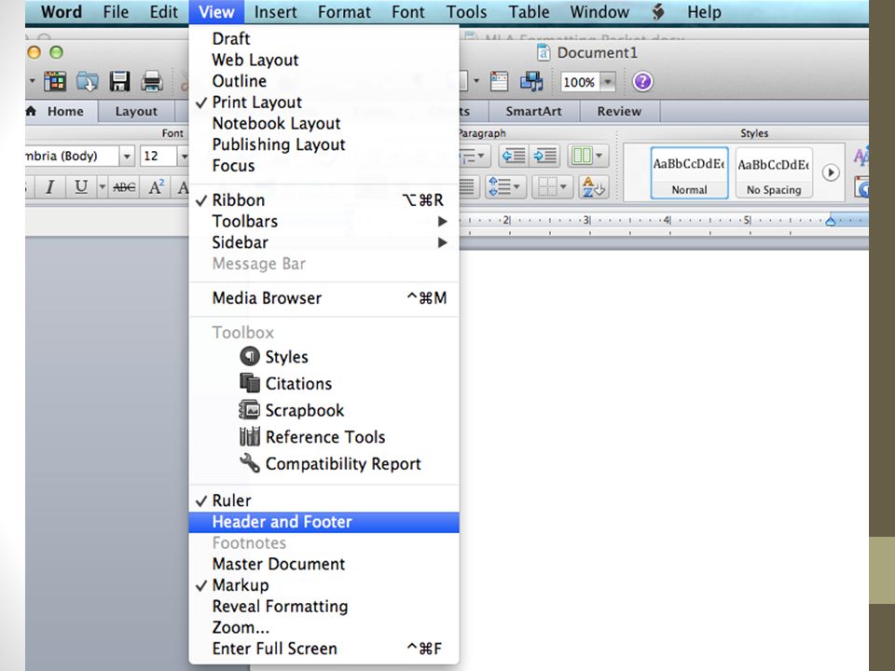Select Draft view mode
Image resolution: width=895 pixels, height=671 pixels.
click(x=324, y=39)
